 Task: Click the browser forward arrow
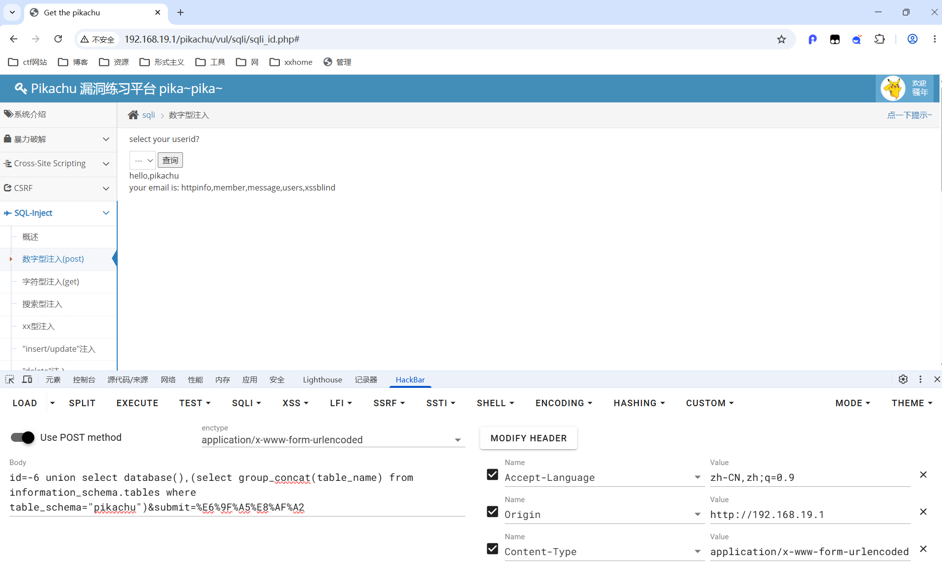(36, 39)
